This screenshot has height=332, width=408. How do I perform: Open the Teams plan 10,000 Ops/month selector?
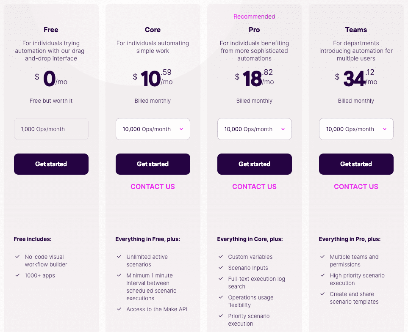tap(356, 129)
